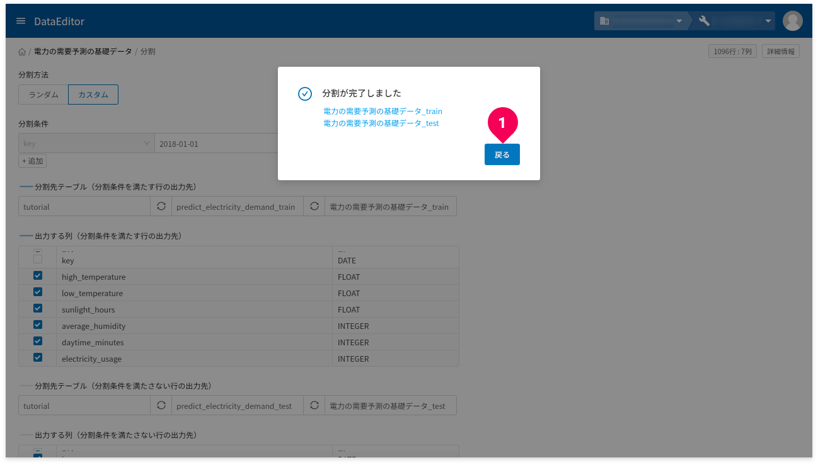Click 電力の需要予測の基礎データ_train name field
The image size is (818, 465).
coord(391,207)
